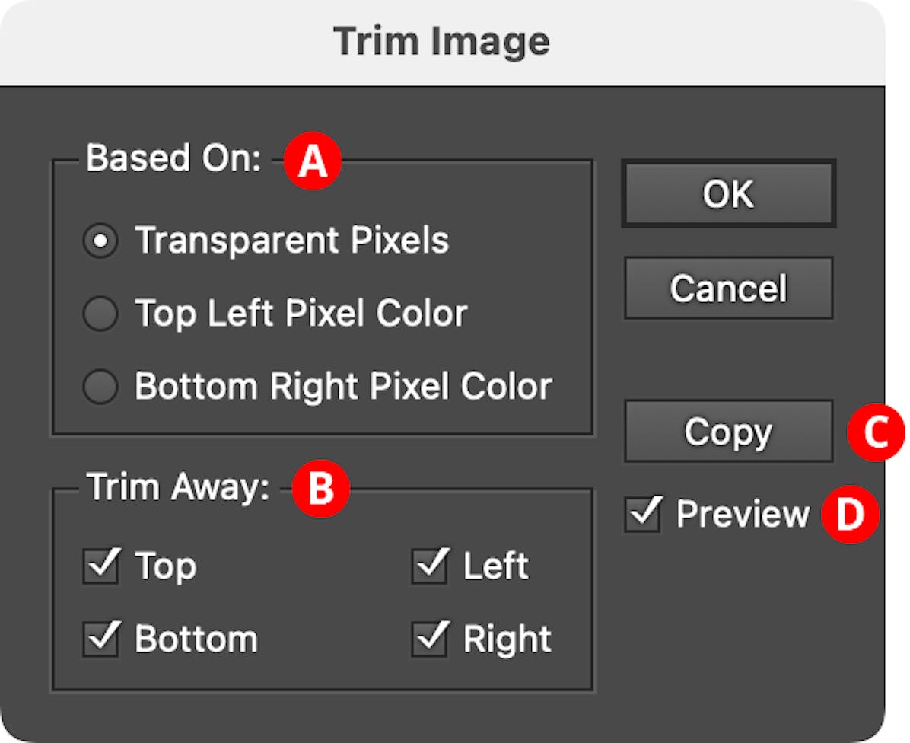Select the Transparent Pixels radio button

(100, 241)
